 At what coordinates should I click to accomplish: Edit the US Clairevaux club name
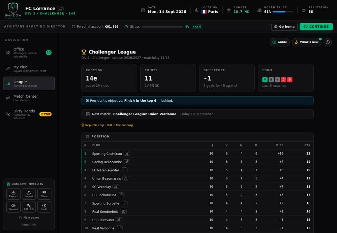[119, 220]
